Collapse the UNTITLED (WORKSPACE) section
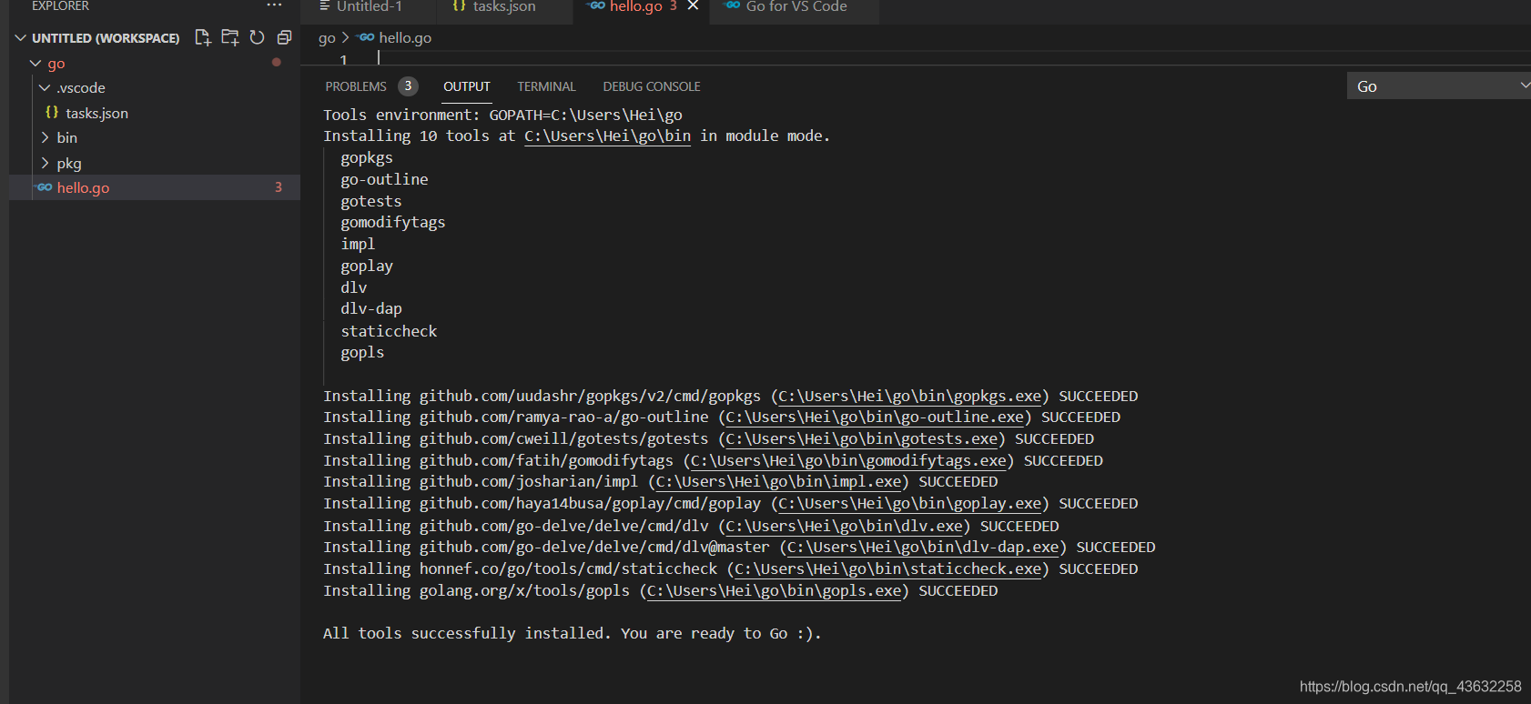Viewport: 1531px width, 704px height. pyautogui.click(x=20, y=37)
